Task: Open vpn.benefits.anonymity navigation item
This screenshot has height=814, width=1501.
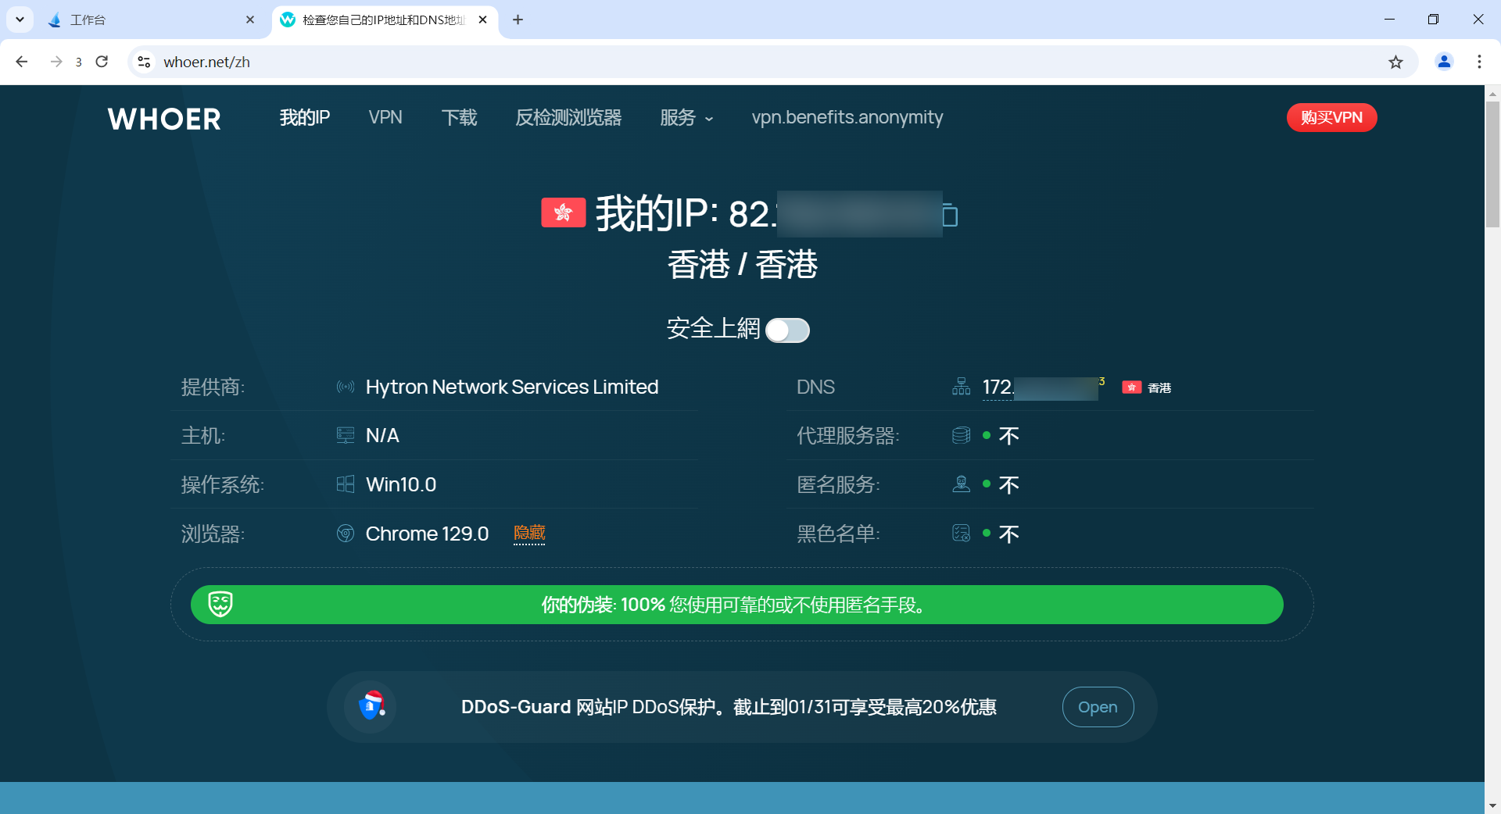Action: point(847,117)
